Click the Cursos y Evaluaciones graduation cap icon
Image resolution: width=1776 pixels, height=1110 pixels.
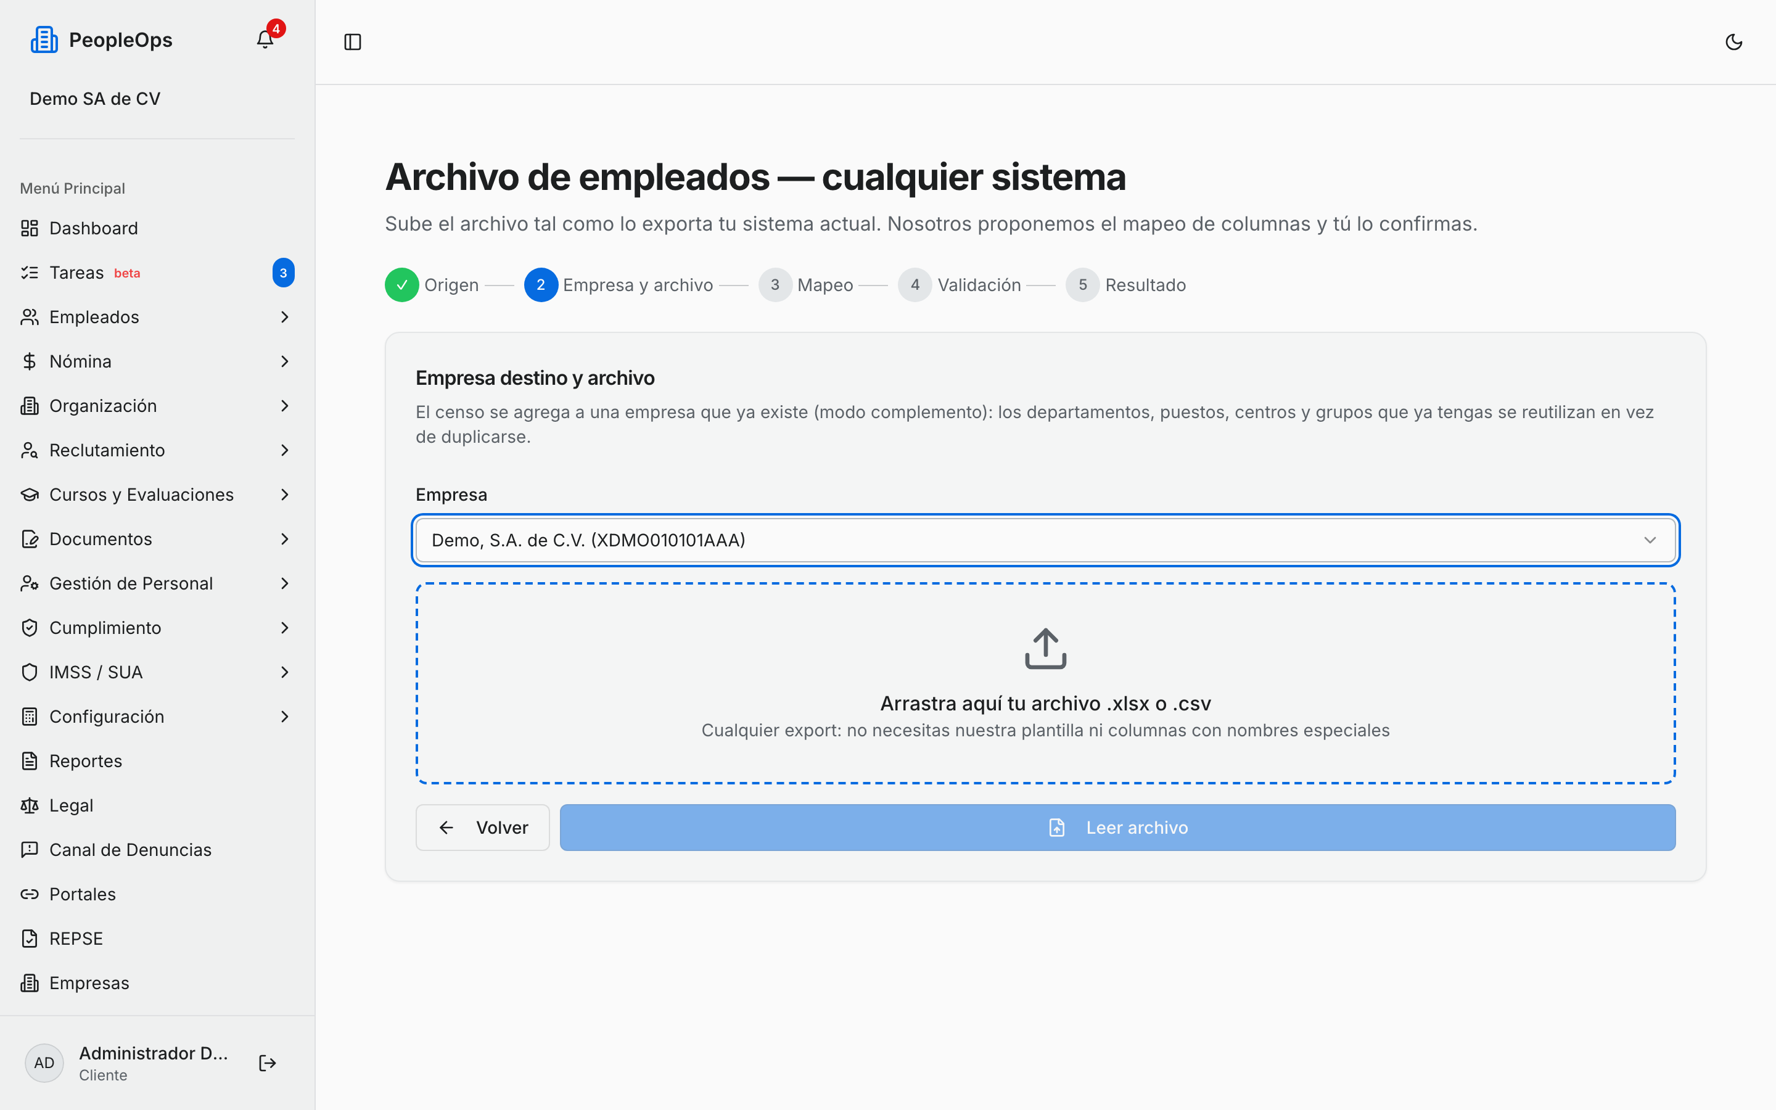click(30, 495)
